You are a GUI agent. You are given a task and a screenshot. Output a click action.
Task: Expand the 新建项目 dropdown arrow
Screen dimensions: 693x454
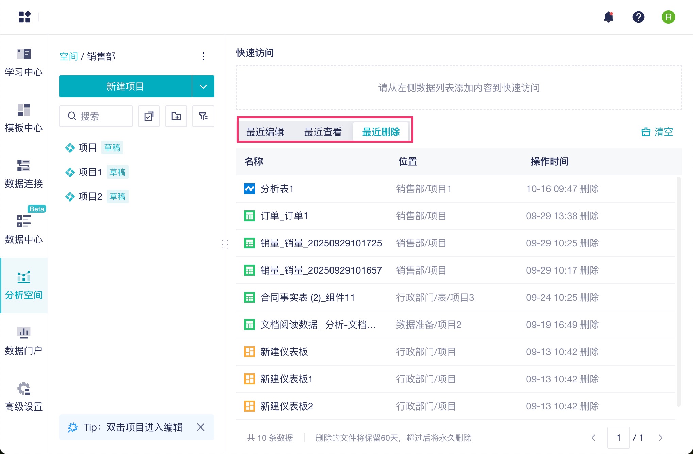pos(203,86)
